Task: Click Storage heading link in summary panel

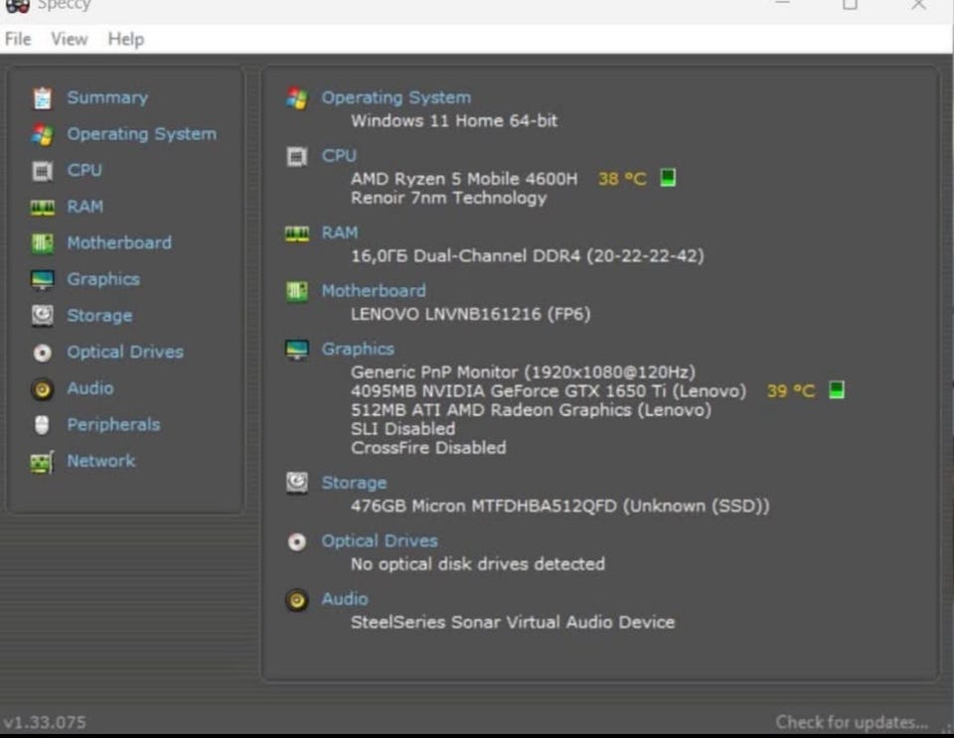Action: pyautogui.click(x=354, y=483)
